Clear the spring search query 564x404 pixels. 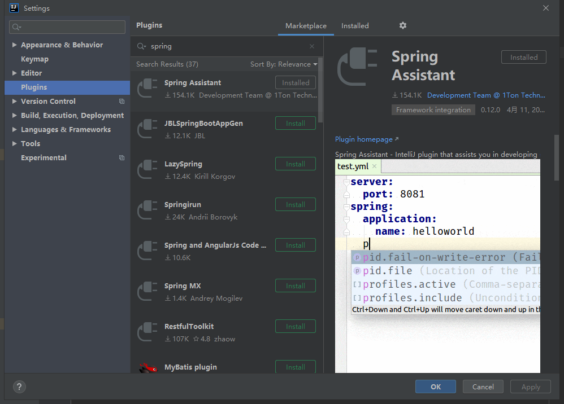(x=311, y=46)
